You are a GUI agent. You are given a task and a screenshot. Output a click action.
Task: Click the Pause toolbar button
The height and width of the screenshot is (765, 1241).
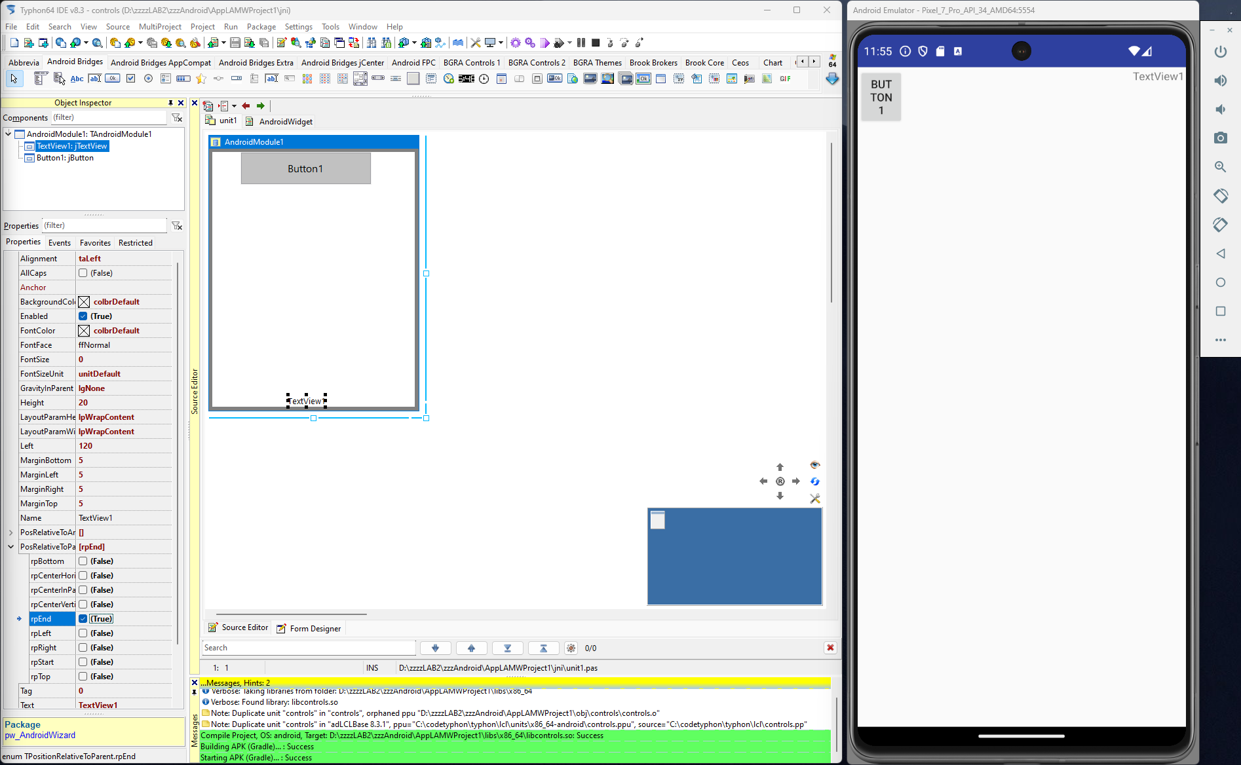[x=581, y=43]
